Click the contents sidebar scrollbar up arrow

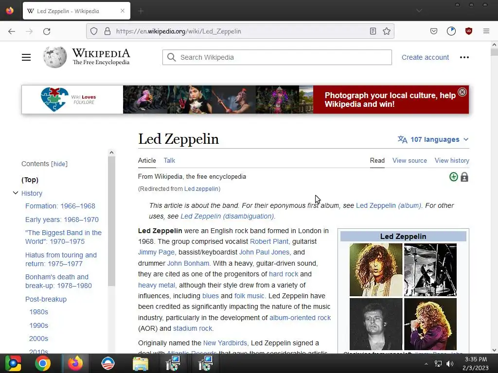[x=111, y=153]
